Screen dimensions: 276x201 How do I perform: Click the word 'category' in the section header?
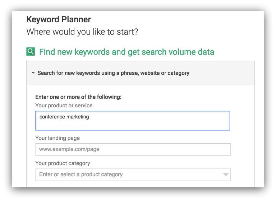point(178,73)
